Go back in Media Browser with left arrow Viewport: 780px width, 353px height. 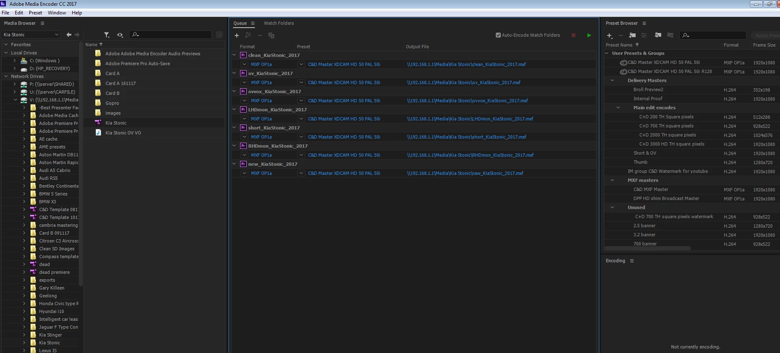coord(69,35)
